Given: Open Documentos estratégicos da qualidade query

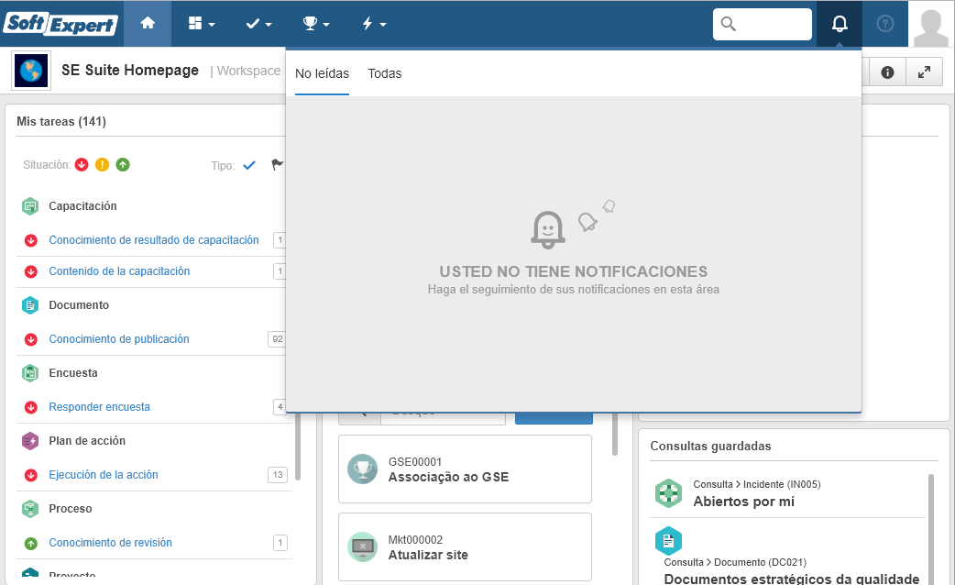Looking at the screenshot, I should point(791,579).
